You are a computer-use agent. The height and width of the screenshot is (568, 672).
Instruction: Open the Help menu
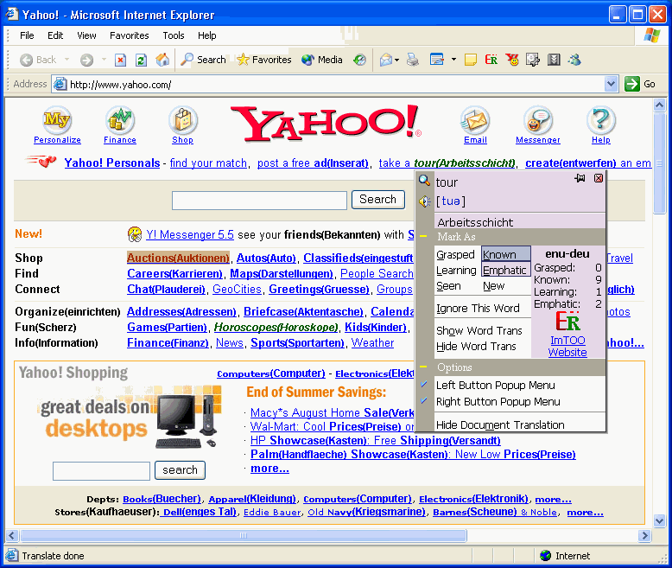(207, 35)
